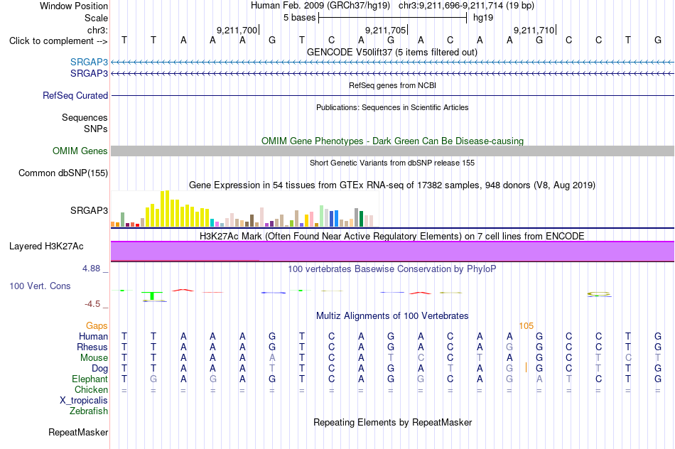Click the light-blue SRGAP3 transcript label
This screenshot has height=449, width=675.
point(89,62)
